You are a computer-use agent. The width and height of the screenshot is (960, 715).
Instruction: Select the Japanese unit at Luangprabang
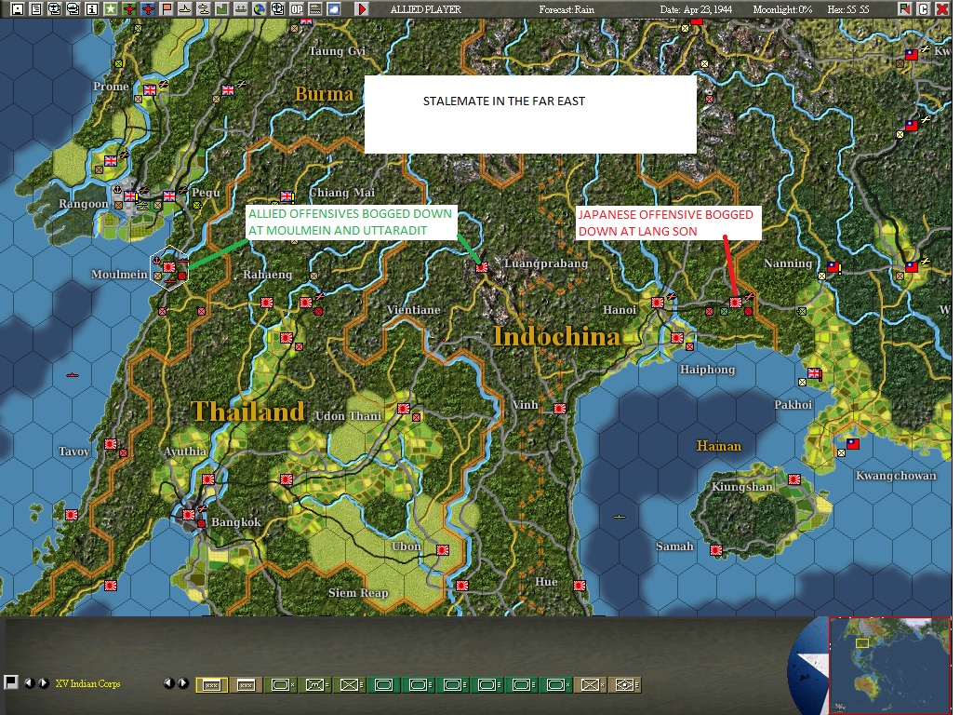point(482,267)
